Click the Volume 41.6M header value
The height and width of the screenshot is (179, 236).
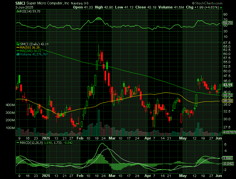(171, 7)
